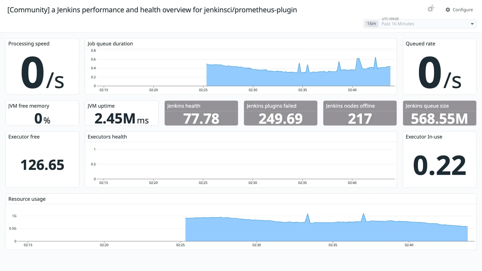Click 02:40 tick on Resource usage chart
Screen dimensions: 482x271
(x=409, y=245)
